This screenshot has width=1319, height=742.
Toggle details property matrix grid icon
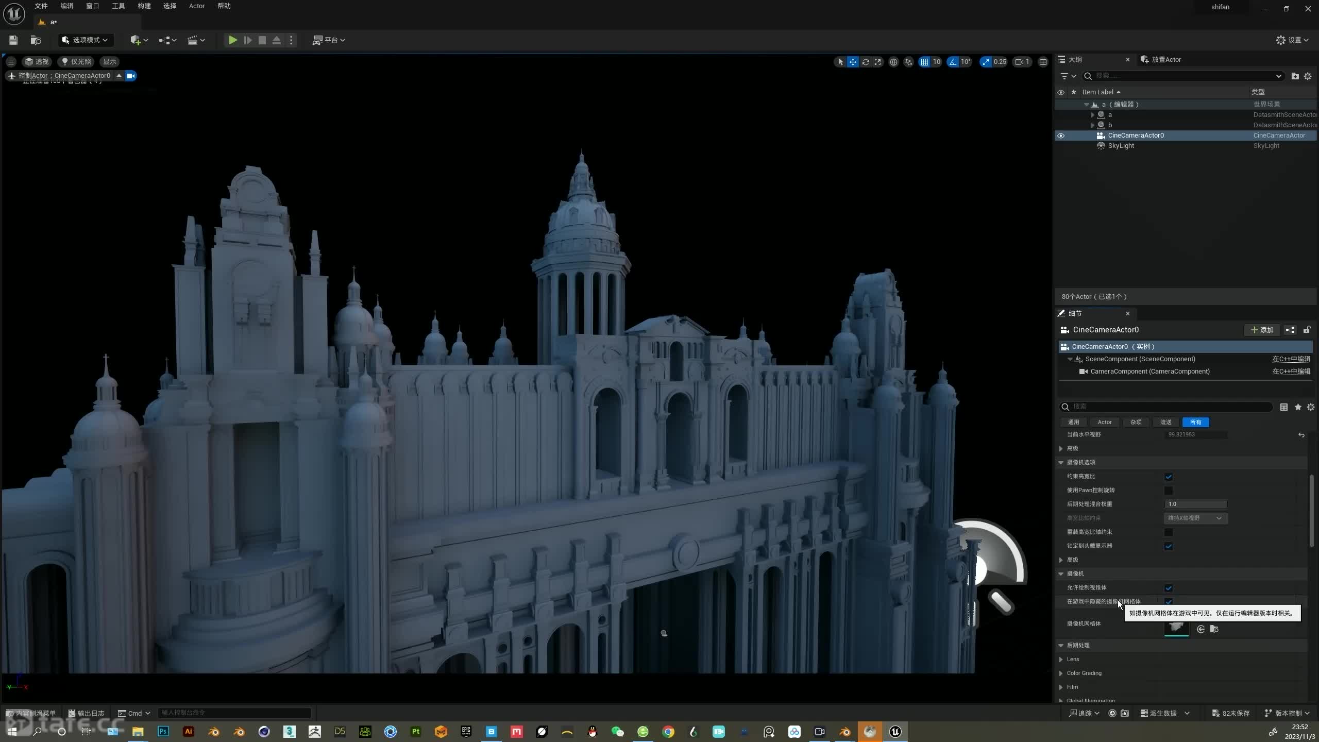point(1284,407)
